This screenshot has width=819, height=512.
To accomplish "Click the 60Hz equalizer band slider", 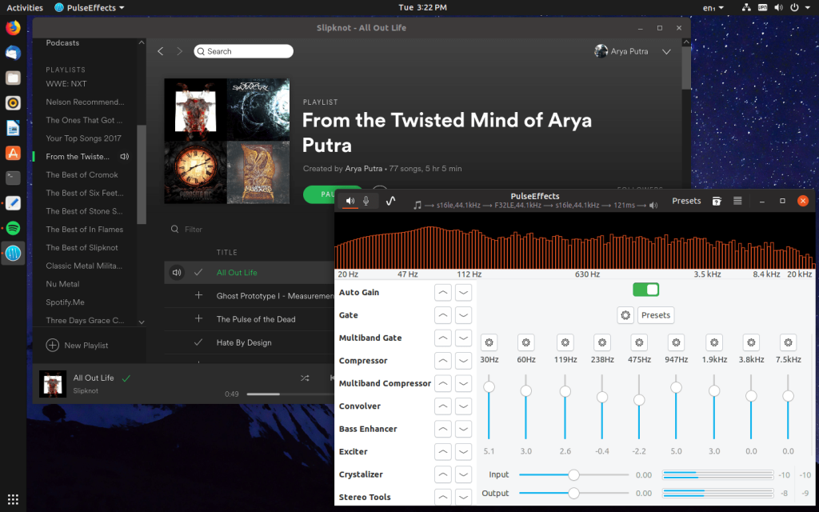I will (x=526, y=390).
